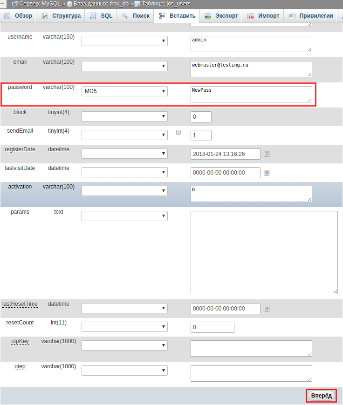Select the Вставить tab
343x405 pixels.
click(177, 16)
